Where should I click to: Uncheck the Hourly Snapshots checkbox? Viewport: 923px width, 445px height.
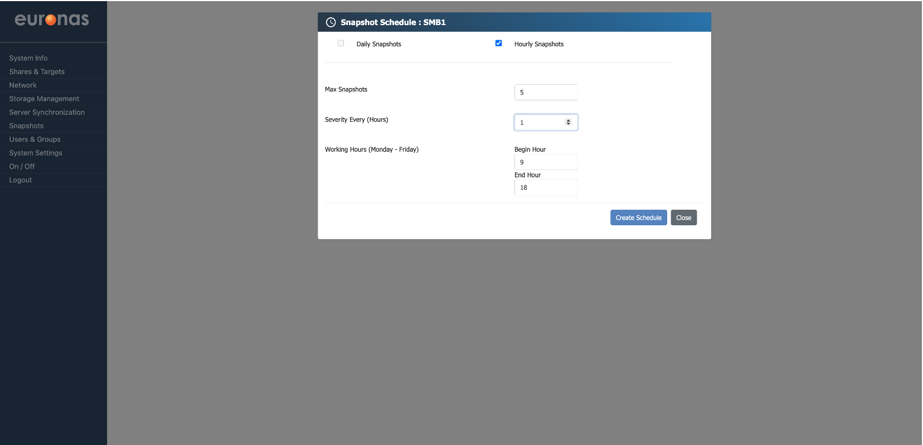[498, 43]
